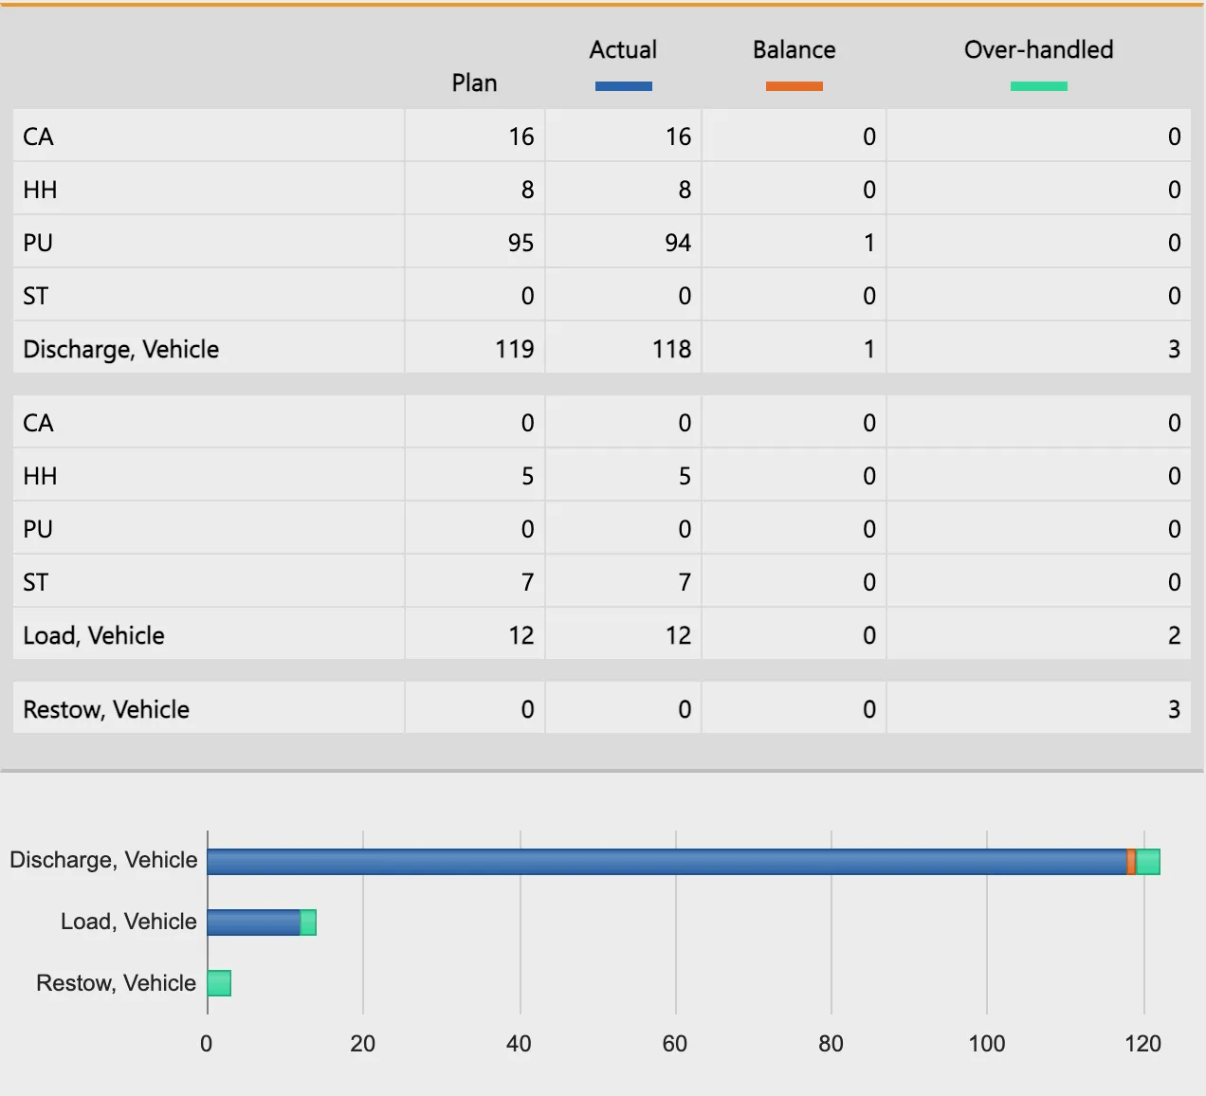The width and height of the screenshot is (1206, 1096).
Task: Click the 60 tick on the chart axis
Action: tap(675, 1044)
